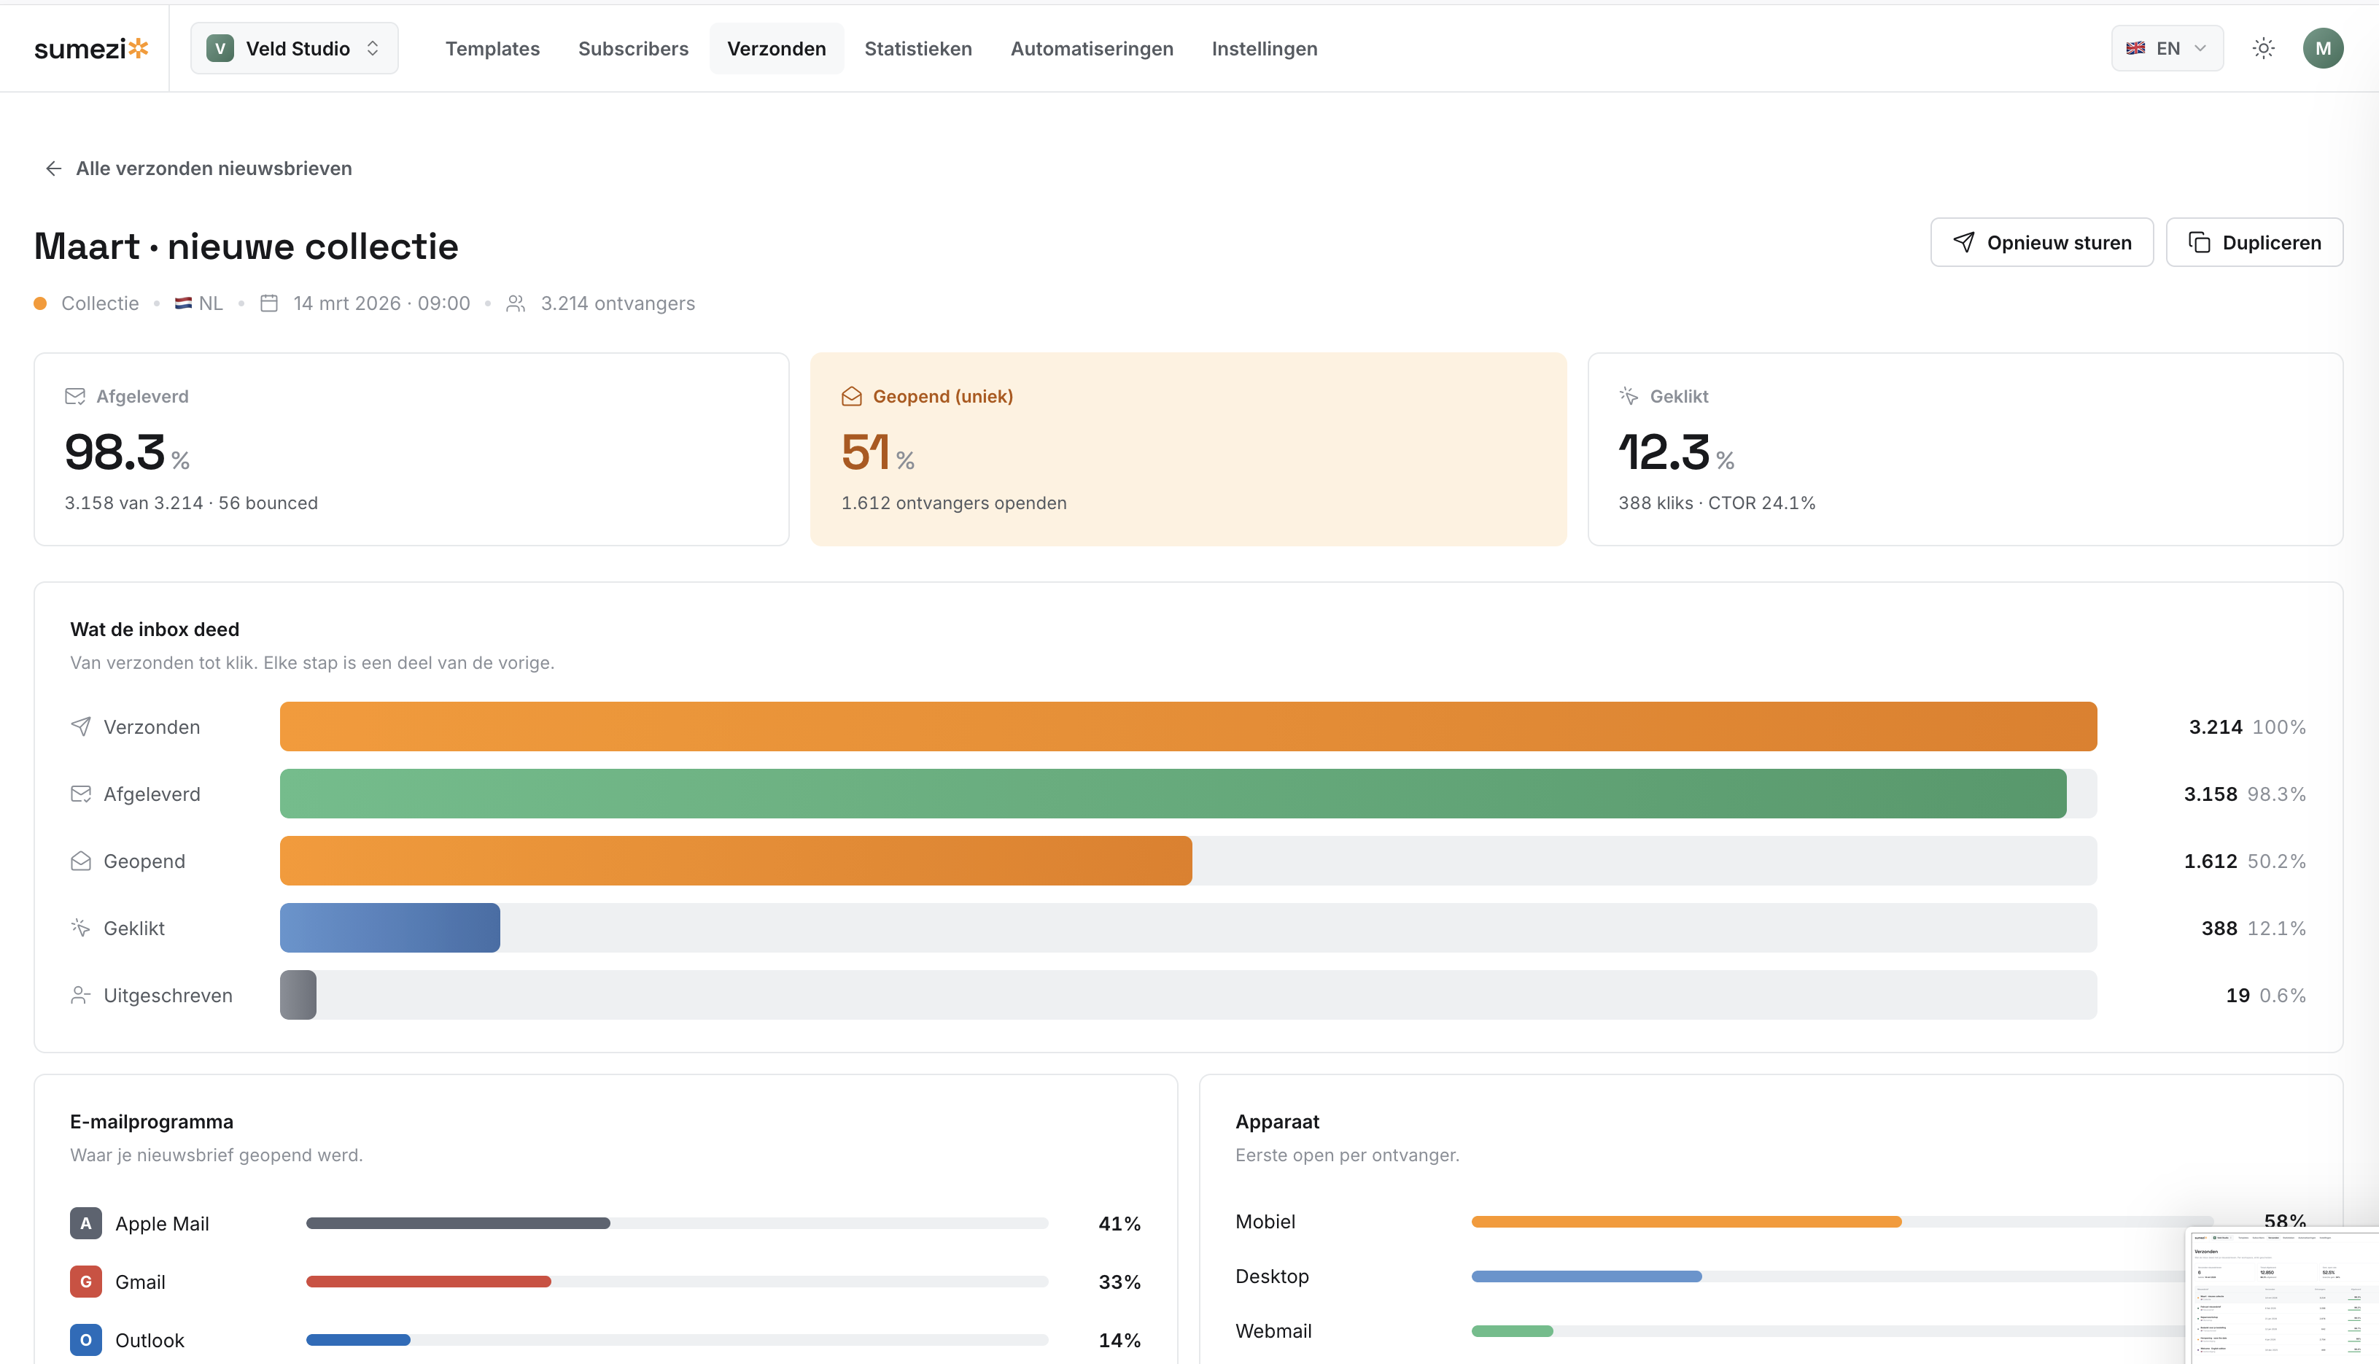This screenshot has width=2379, height=1364.
Task: Expand the EN language dropdown
Action: point(2168,48)
